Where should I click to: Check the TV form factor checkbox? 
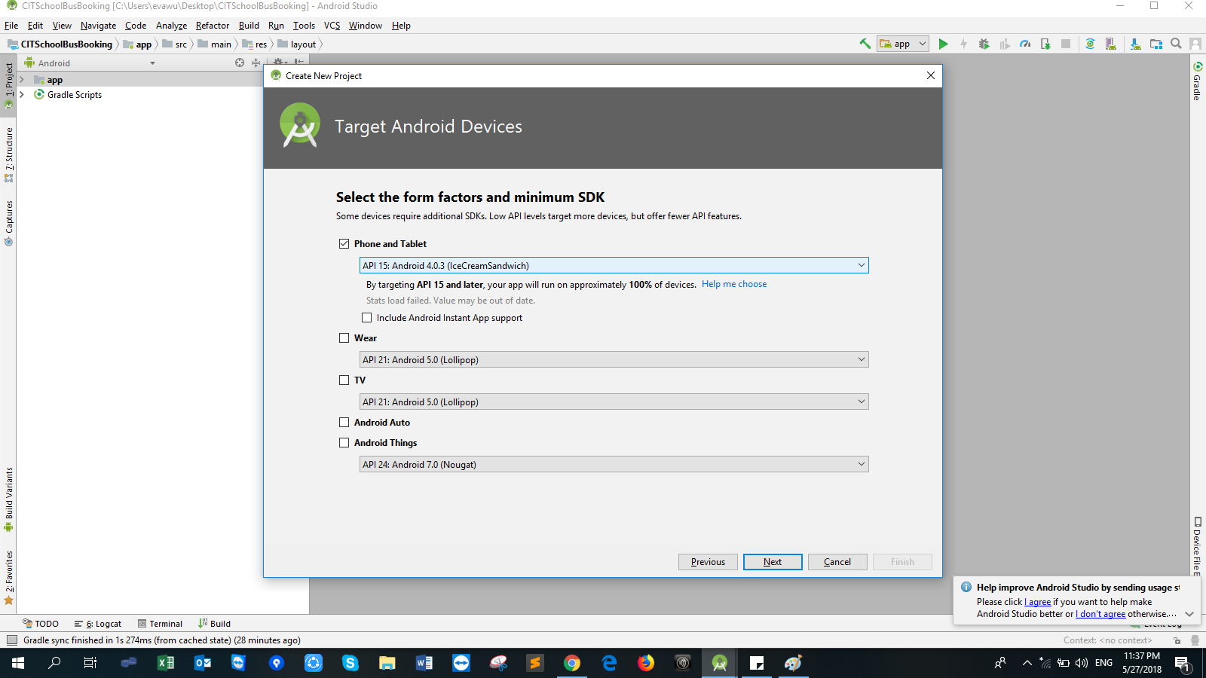click(344, 380)
